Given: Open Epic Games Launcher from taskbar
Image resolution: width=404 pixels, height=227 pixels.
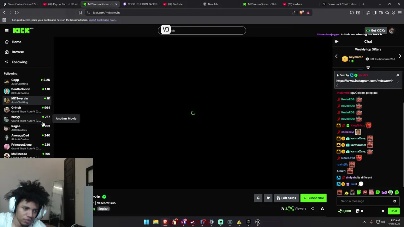Looking at the screenshot, I should (248, 222).
